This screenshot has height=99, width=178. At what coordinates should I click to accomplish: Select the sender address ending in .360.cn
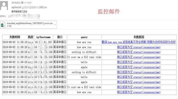pos(29,7)
